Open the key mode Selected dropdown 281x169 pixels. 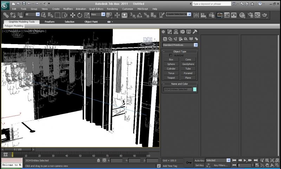pos(228,160)
